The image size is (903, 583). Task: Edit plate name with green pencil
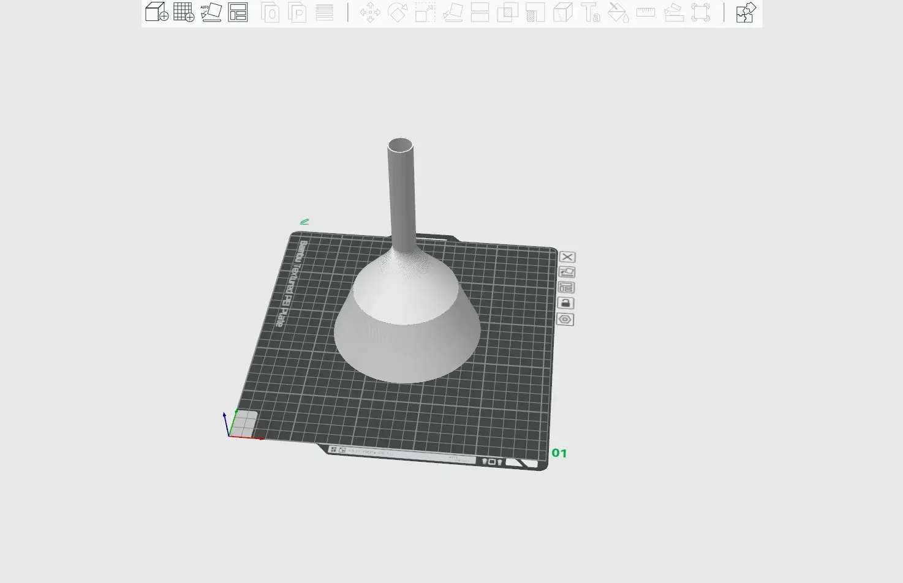(x=304, y=222)
